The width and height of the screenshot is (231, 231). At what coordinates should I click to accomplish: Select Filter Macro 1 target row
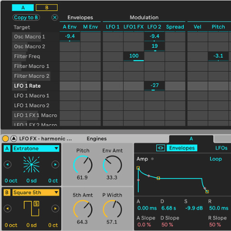[36, 66]
